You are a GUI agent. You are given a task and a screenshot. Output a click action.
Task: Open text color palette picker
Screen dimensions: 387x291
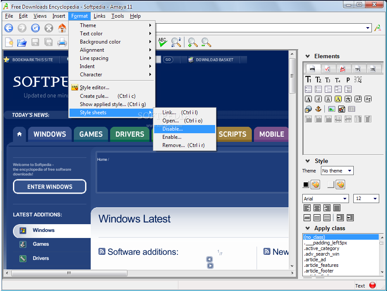(x=315, y=185)
